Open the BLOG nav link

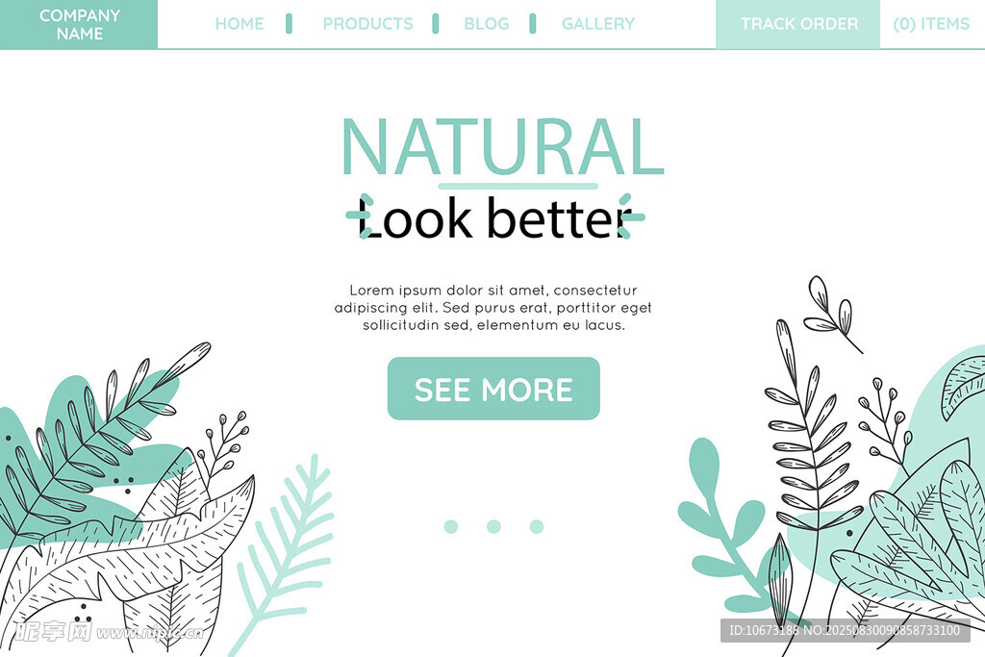click(x=487, y=24)
